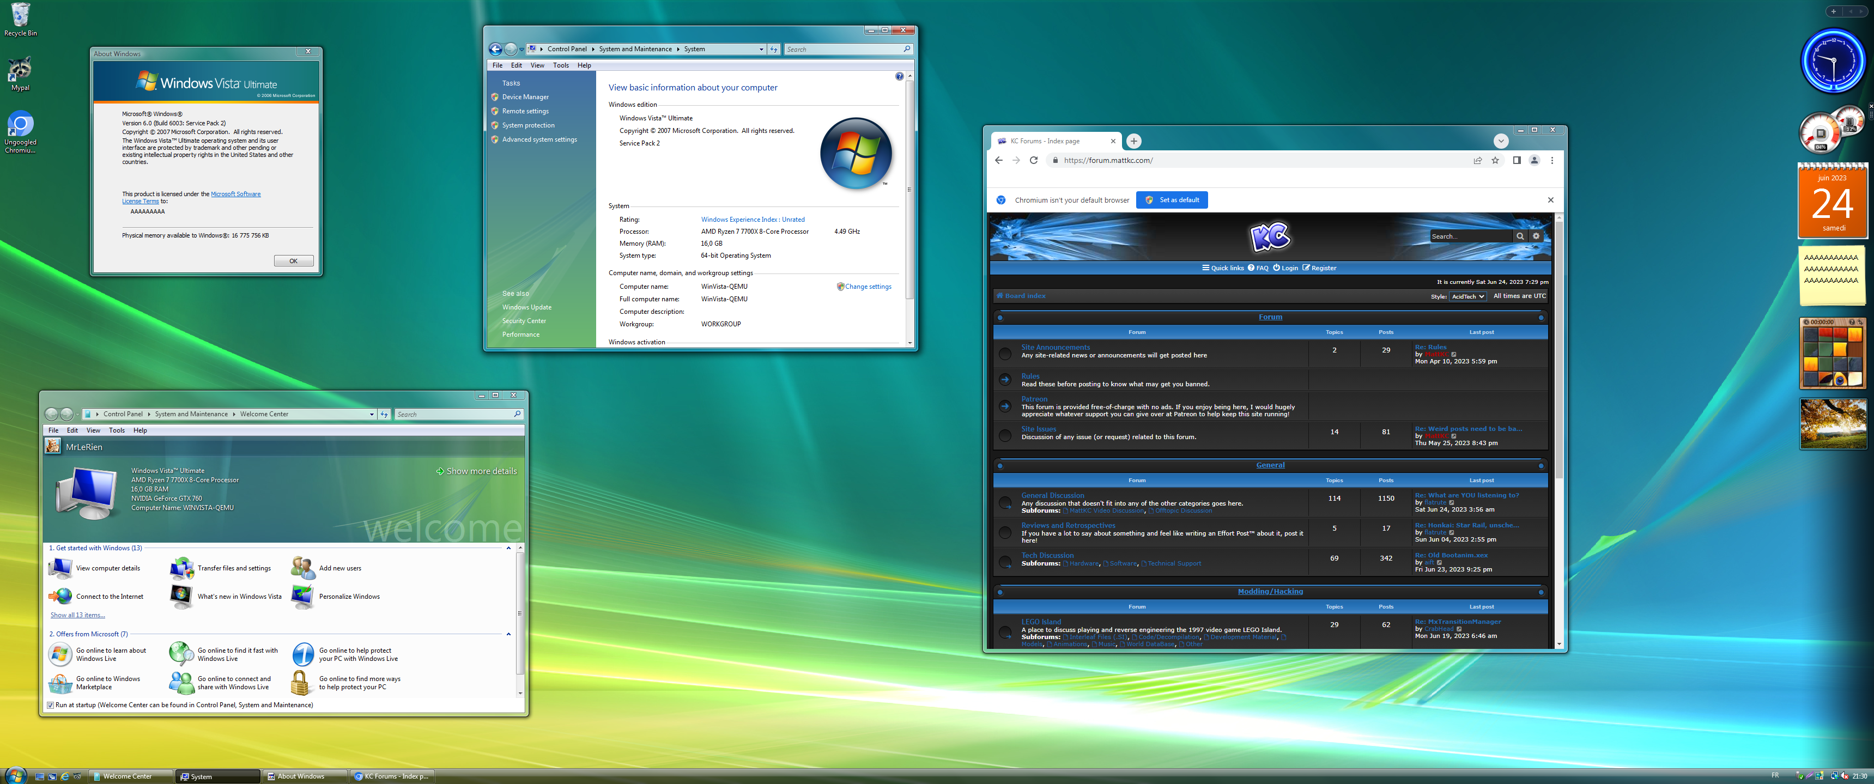Go back in Chromium browser
This screenshot has height=784, width=1874.
998,161
